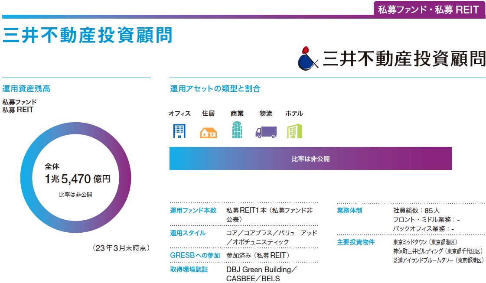The height and width of the screenshot is (283, 486).
Task: Click the 私募ファンド label under 運用資産残高
Action: point(20,102)
